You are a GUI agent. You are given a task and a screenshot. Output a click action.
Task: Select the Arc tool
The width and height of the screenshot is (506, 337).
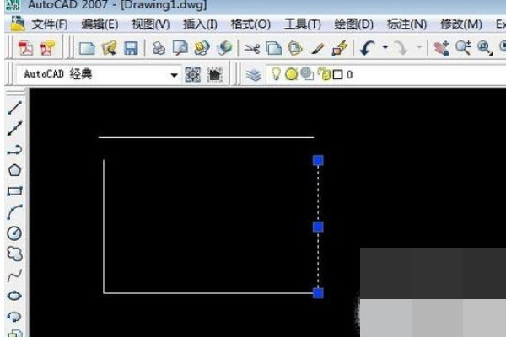point(15,211)
